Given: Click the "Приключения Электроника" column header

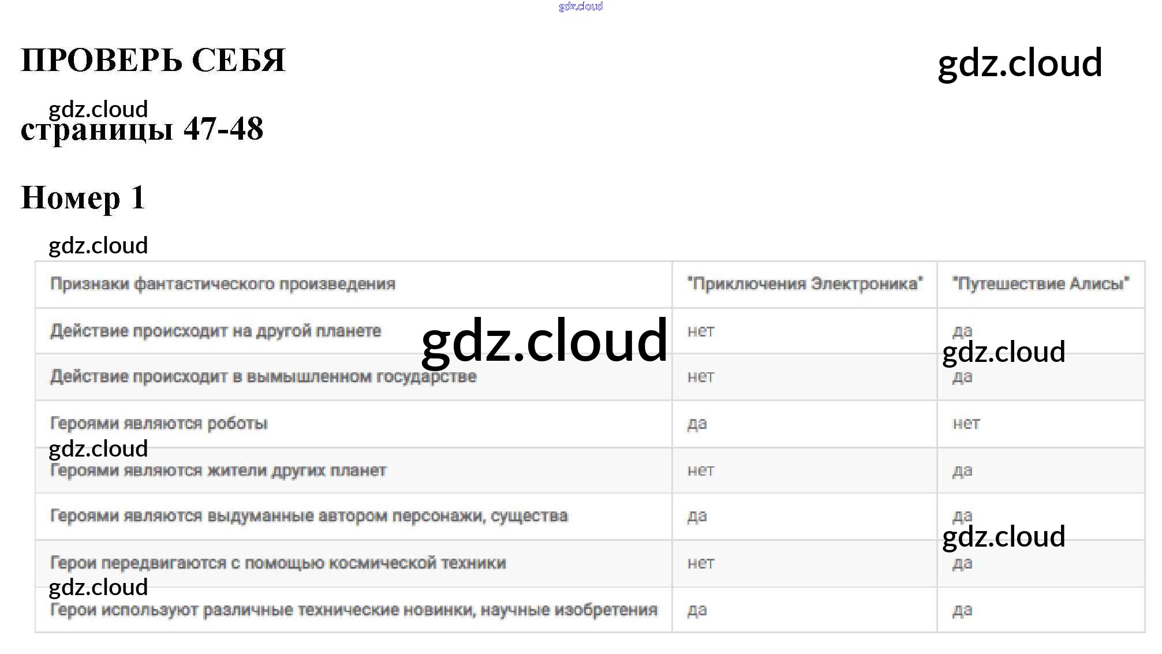Looking at the screenshot, I should 804,284.
